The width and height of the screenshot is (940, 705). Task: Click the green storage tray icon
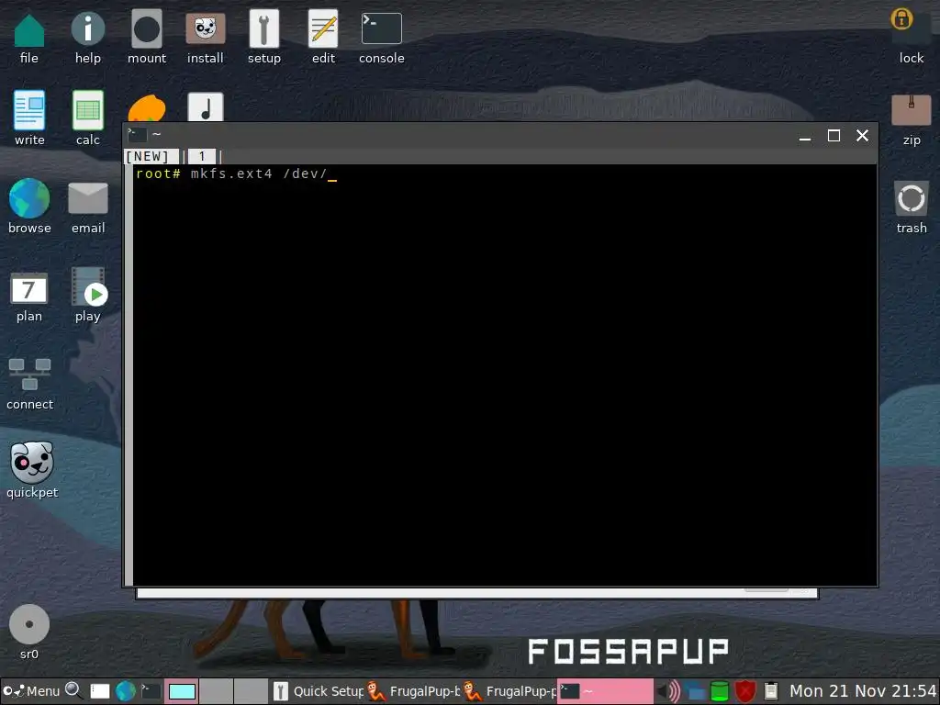719,691
